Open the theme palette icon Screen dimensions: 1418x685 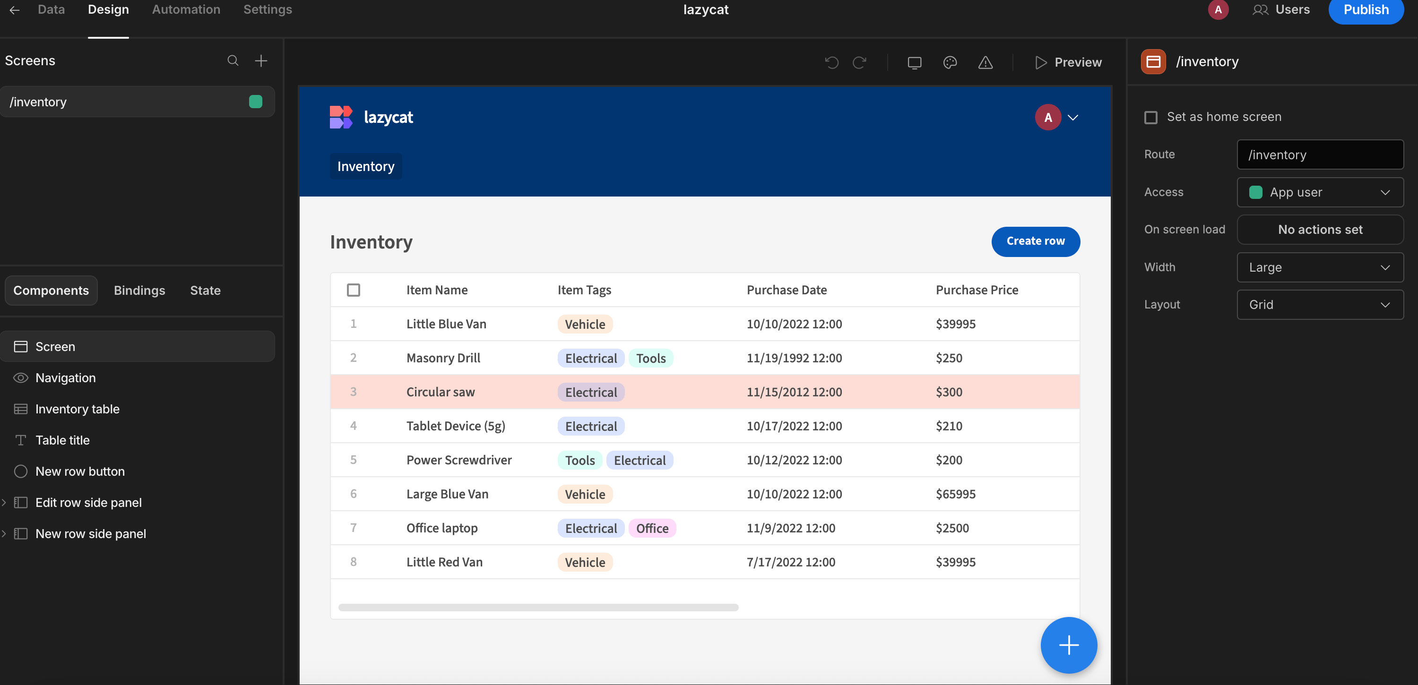tap(950, 62)
